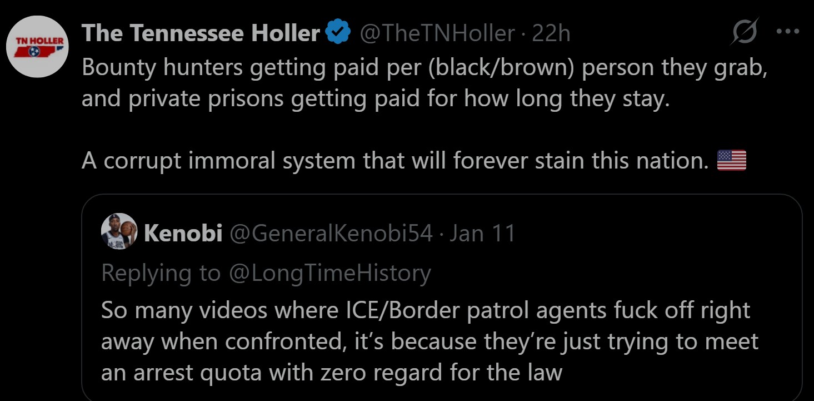The image size is (814, 401).
Task: Open the TN Holler profile avatar
Action: 38,47
